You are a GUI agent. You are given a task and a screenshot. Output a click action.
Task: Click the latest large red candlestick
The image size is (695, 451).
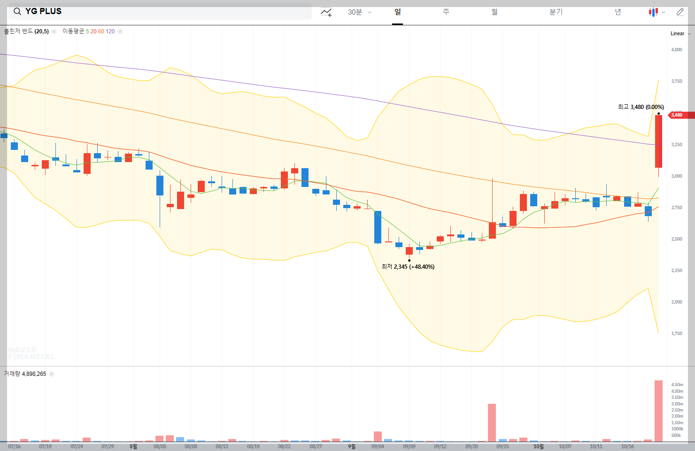pos(658,141)
